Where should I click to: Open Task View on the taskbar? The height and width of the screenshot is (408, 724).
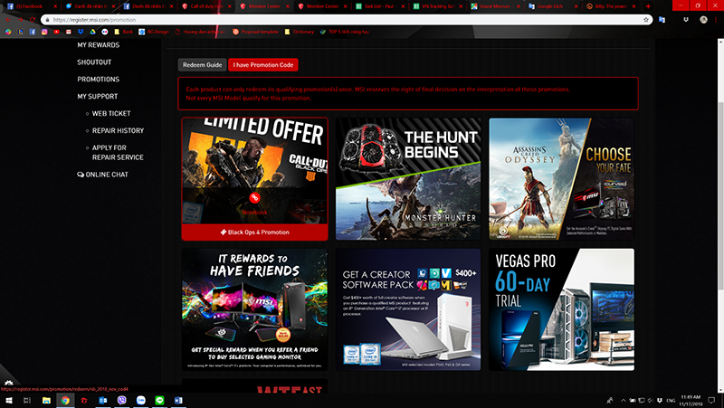(27, 400)
